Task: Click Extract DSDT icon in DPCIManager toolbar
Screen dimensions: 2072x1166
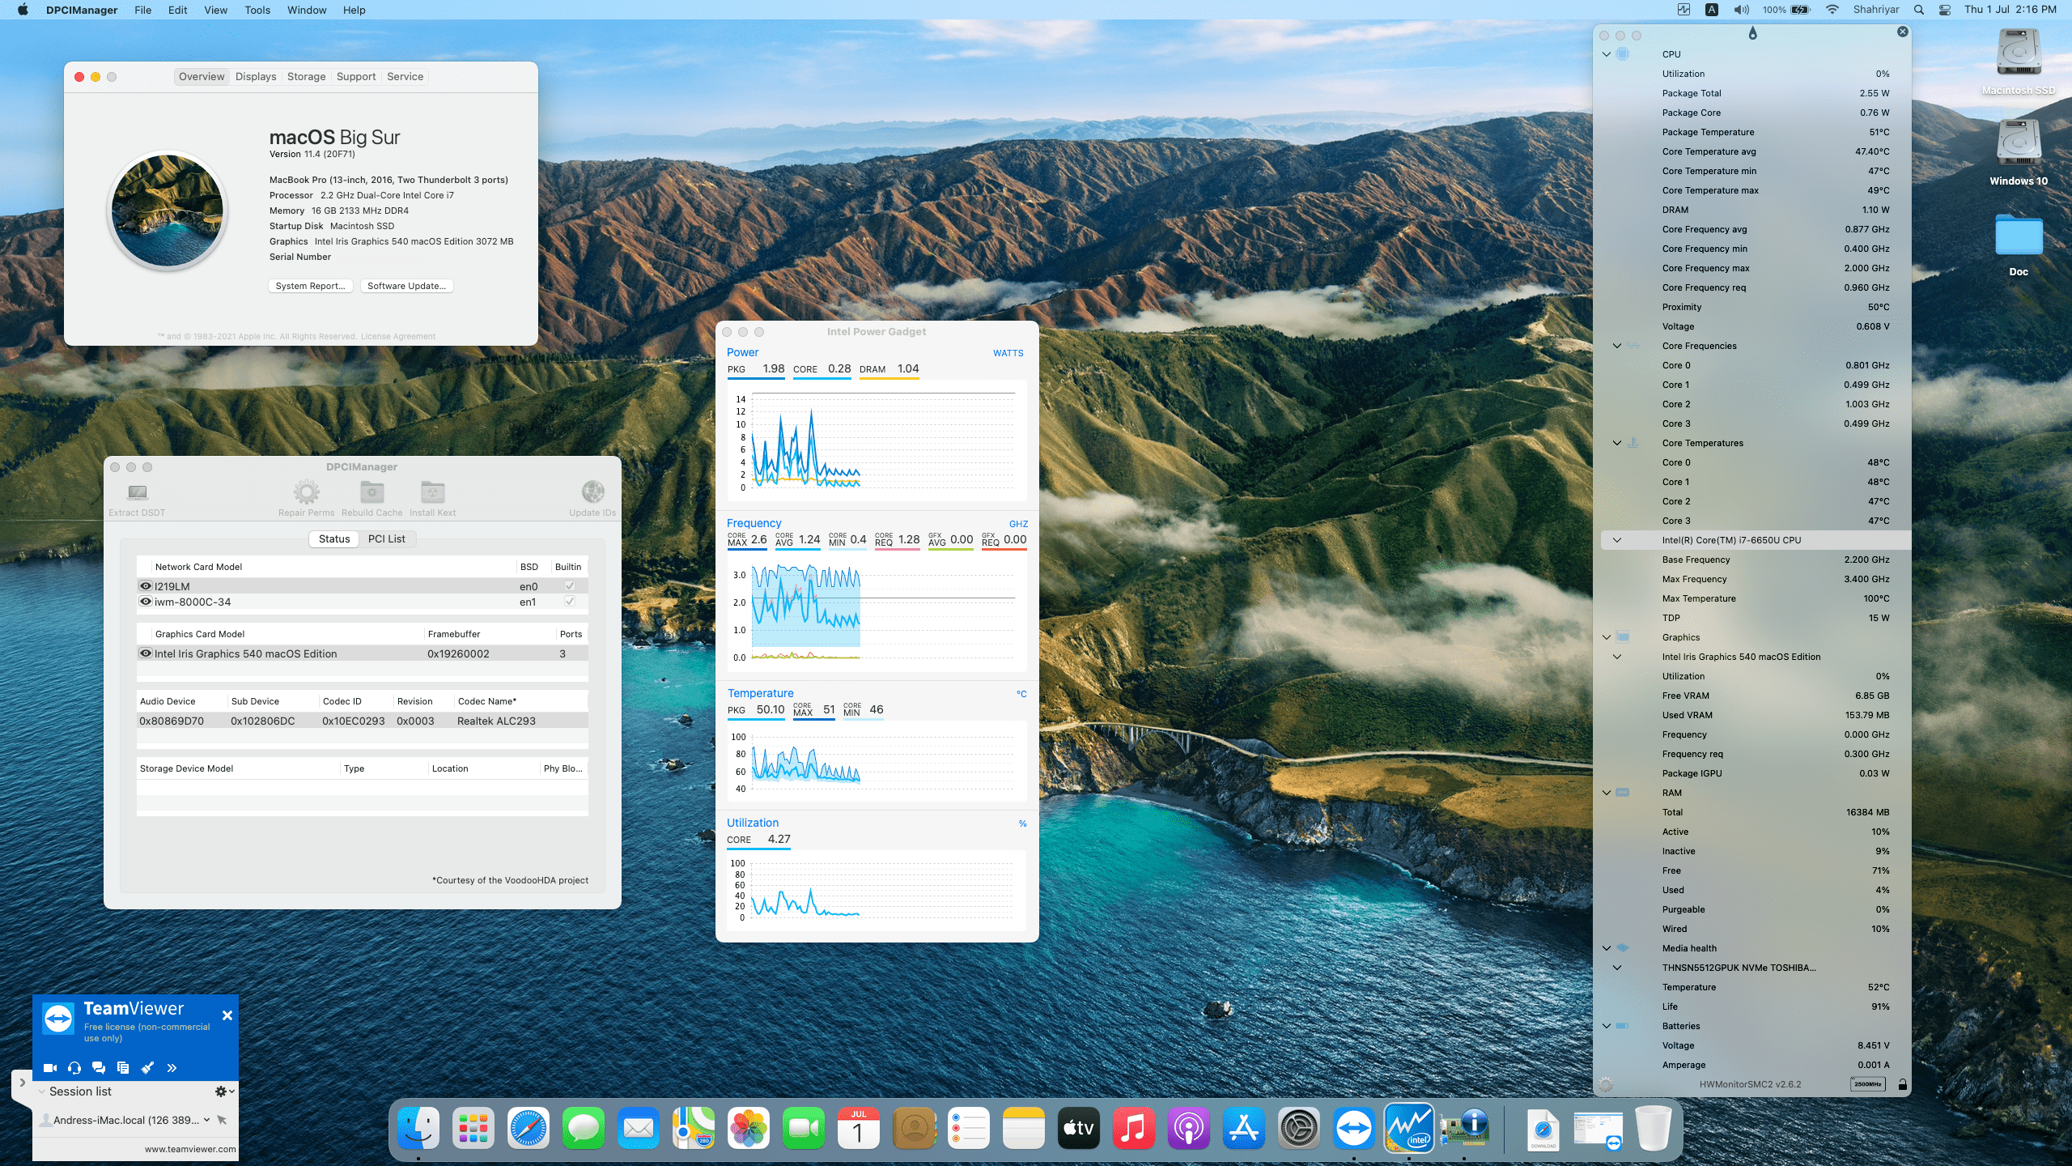Action: [137, 492]
